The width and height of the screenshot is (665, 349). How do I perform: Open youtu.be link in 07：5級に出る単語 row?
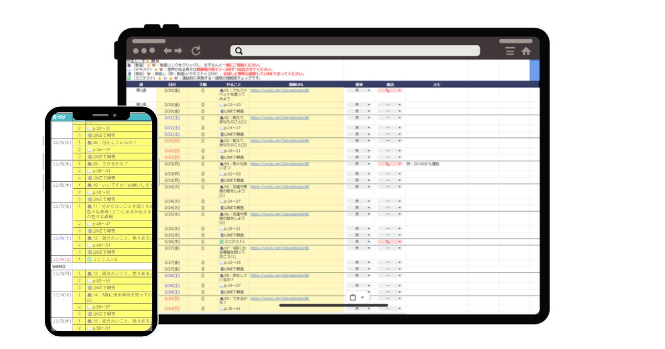[x=280, y=249]
